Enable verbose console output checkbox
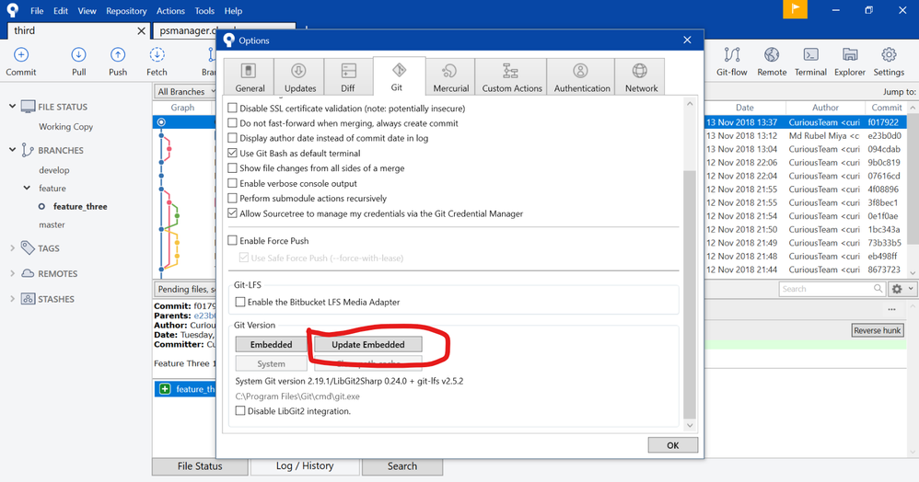This screenshot has width=919, height=482. coord(233,183)
